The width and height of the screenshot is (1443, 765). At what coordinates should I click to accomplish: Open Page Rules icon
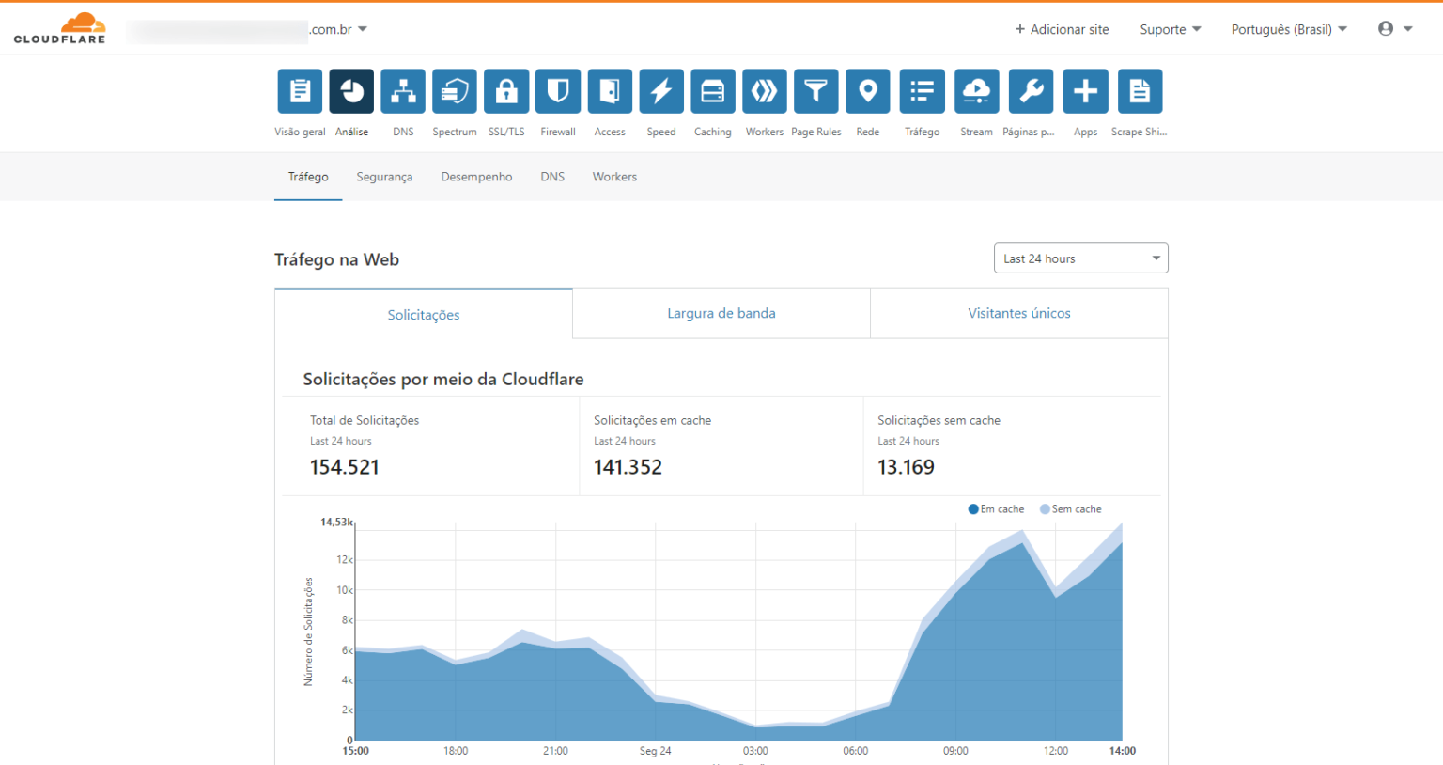click(815, 91)
